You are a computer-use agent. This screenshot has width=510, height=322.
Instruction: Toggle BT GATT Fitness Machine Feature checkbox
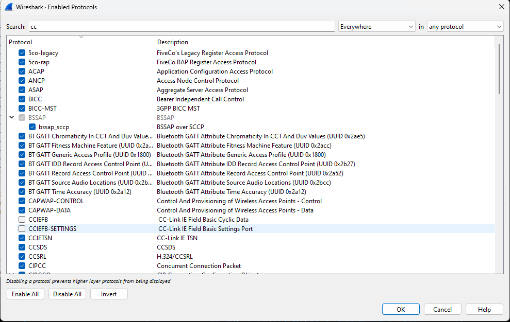point(22,146)
